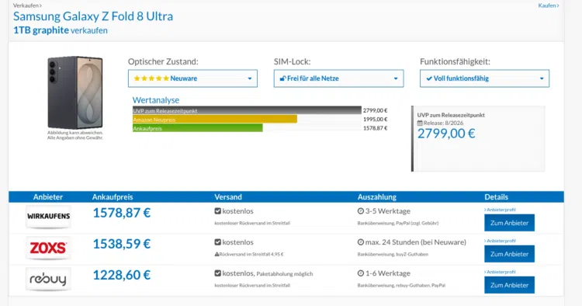Click the clock icon beside 1-6 Werktage
Image resolution: width=582 pixels, height=306 pixels.
coord(360,273)
